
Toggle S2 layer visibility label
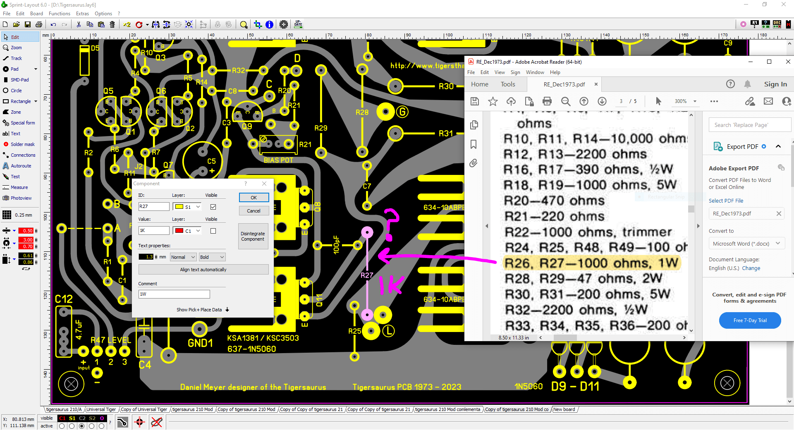coord(92,418)
